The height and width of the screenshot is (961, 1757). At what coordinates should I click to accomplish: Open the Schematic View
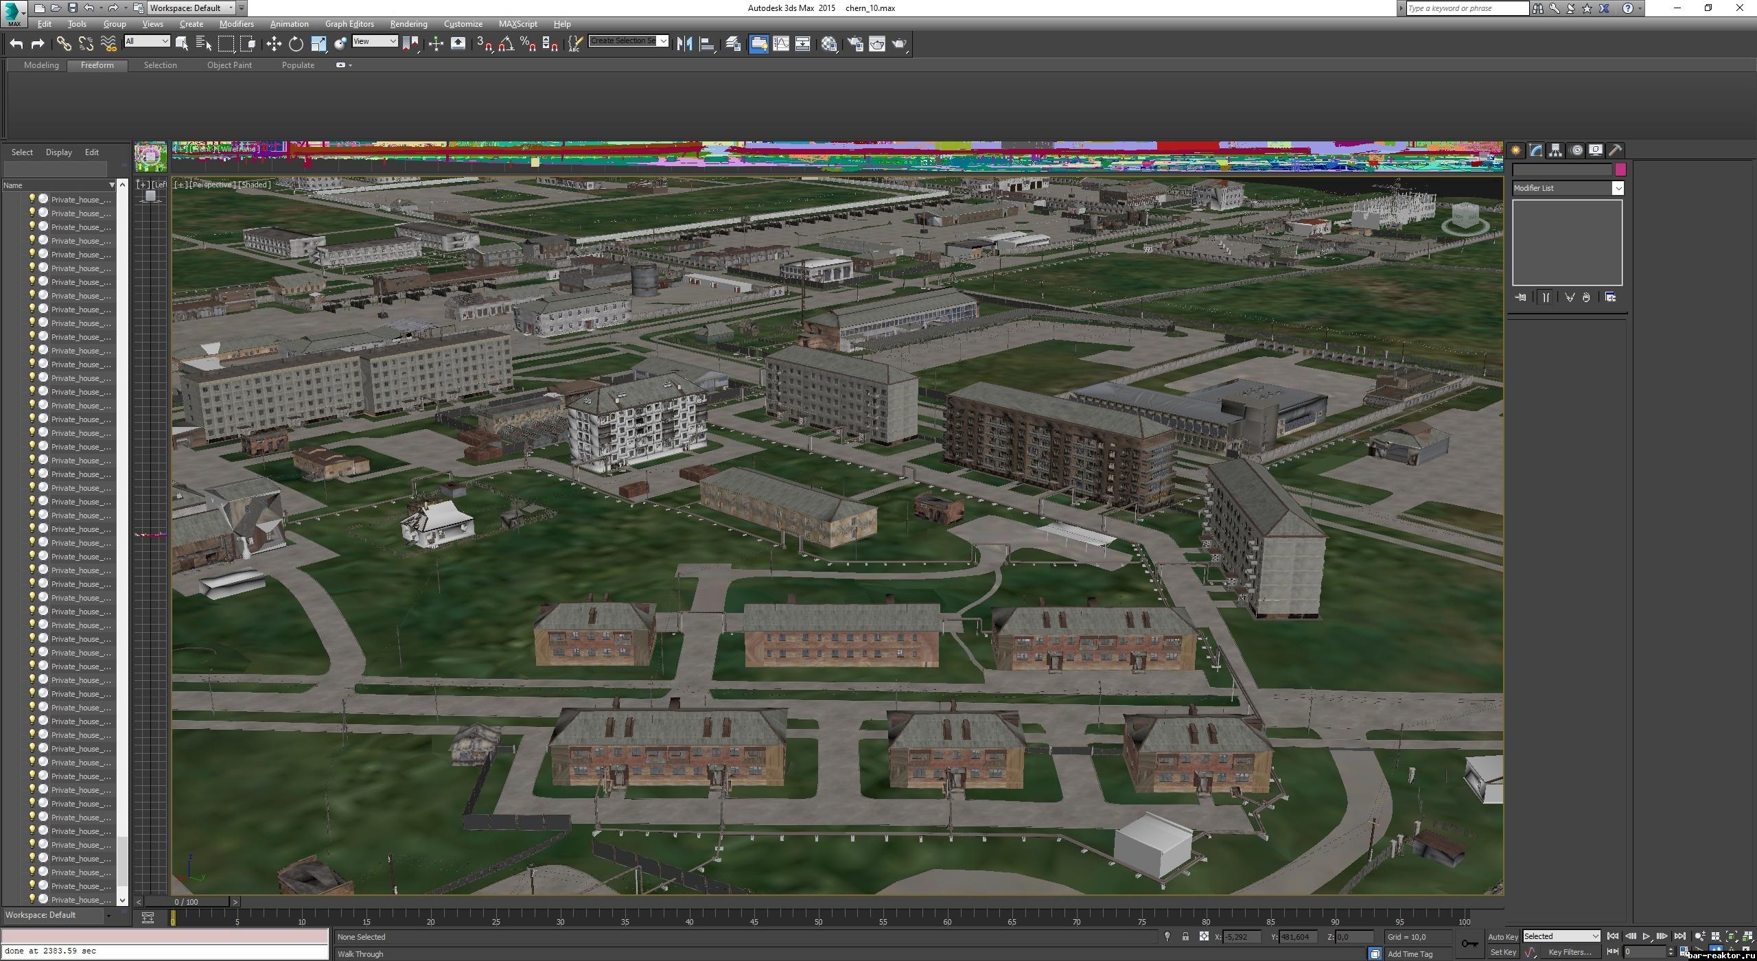803,44
